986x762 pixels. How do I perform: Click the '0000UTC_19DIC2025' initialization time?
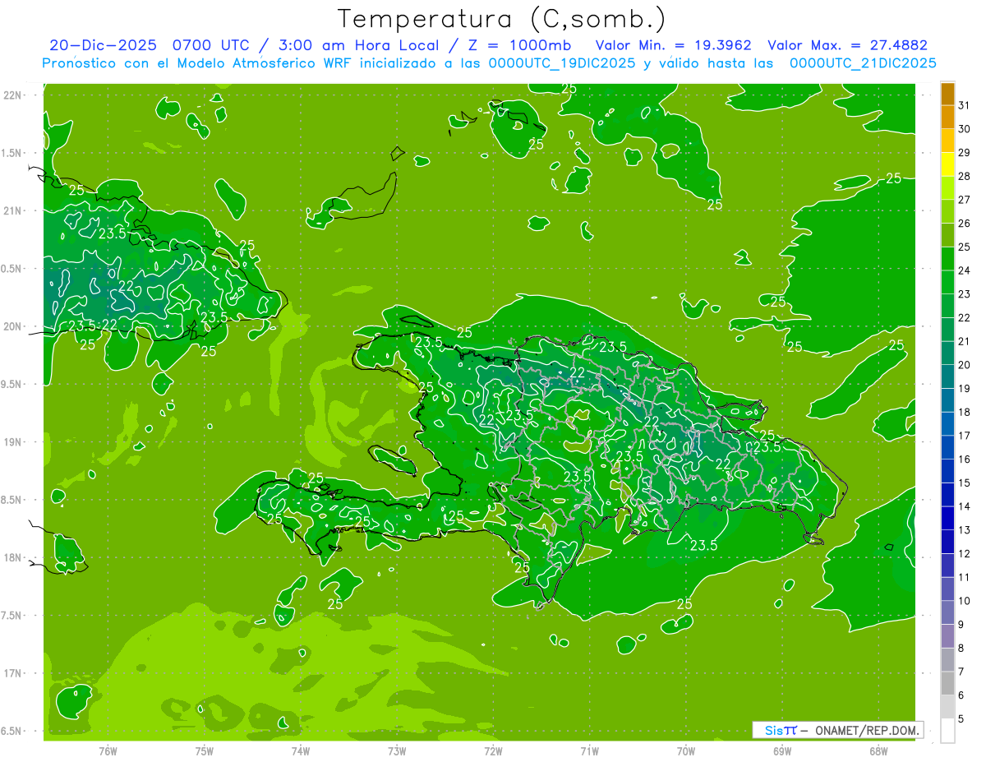[562, 63]
